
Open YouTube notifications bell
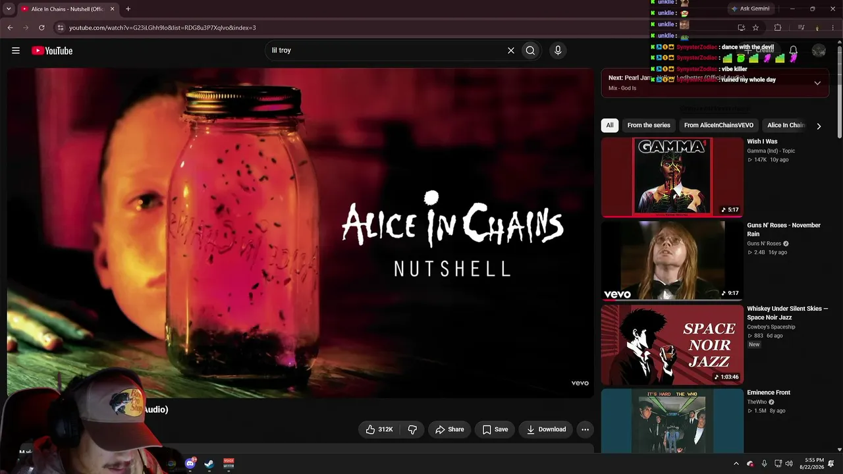click(x=794, y=51)
